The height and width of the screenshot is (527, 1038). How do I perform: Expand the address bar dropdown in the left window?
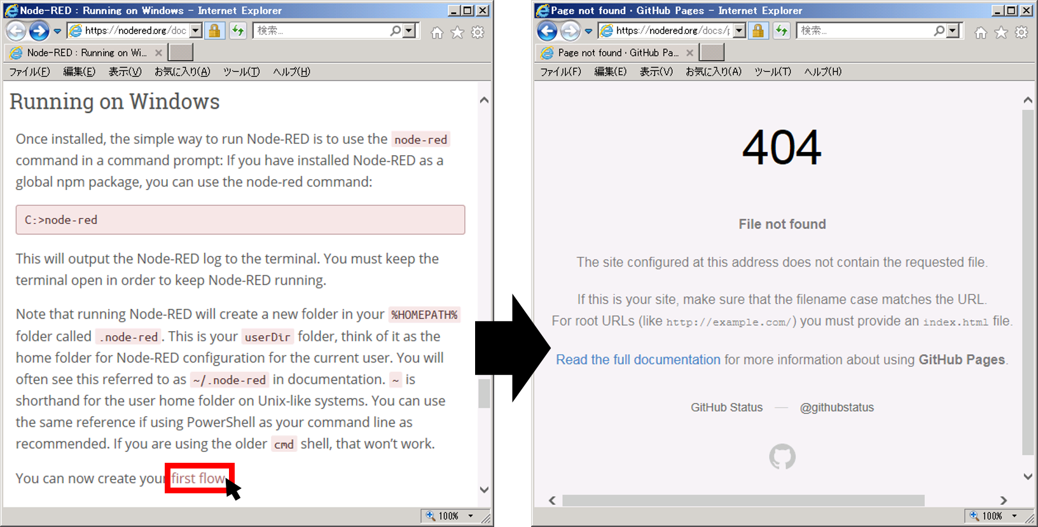pyautogui.click(x=196, y=31)
